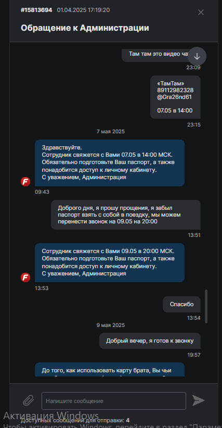Screen dimensions: 222x428
Task: Click message Добрый вечер, я готов к звонку
Action: 150,341
